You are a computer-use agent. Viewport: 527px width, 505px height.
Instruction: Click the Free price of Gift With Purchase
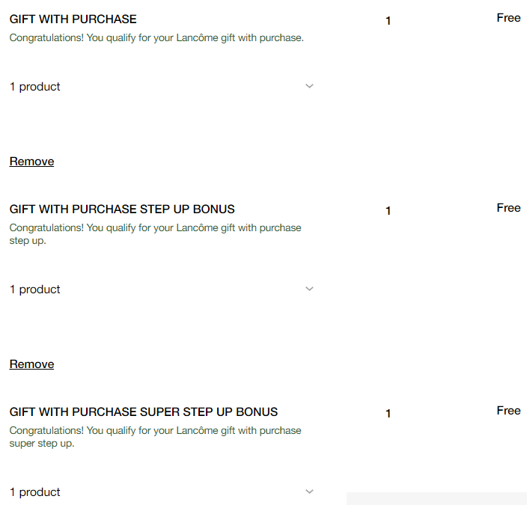[x=508, y=18]
